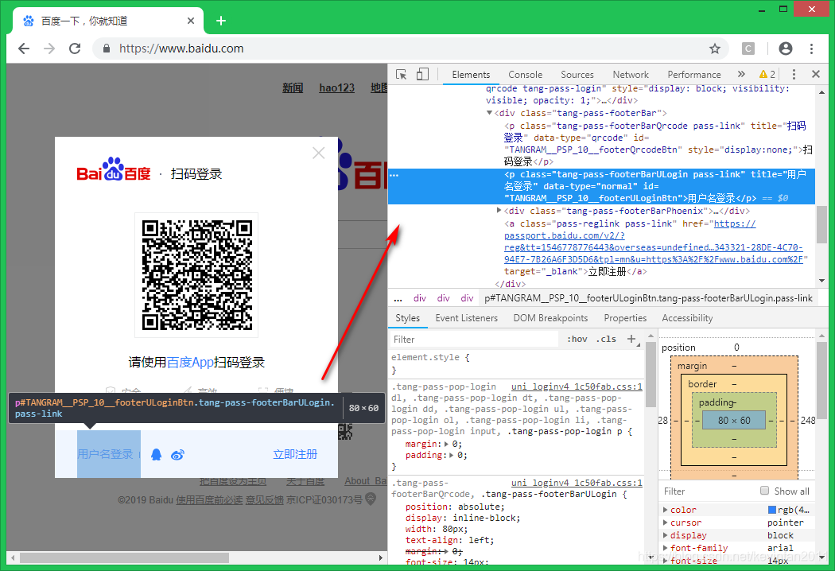Open the Properties sub-tab

point(625,318)
